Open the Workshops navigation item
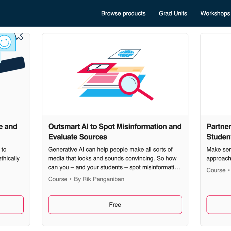This screenshot has width=231, height=231. 215,14
